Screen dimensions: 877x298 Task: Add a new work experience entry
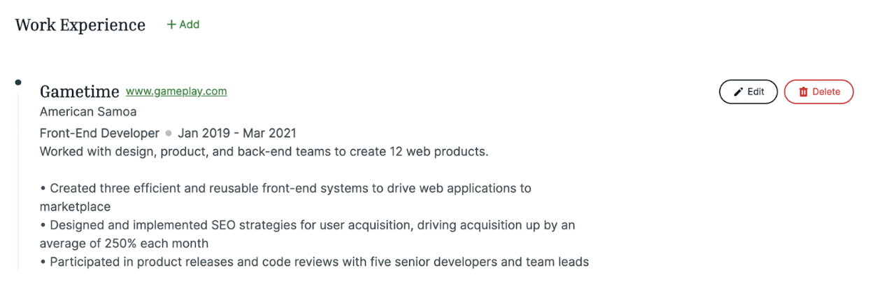click(x=183, y=24)
